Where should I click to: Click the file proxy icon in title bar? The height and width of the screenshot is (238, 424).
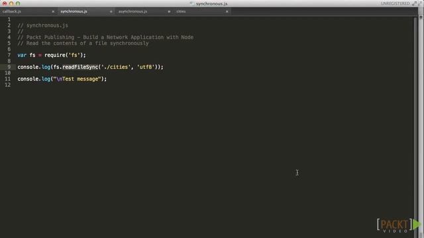(192, 3)
